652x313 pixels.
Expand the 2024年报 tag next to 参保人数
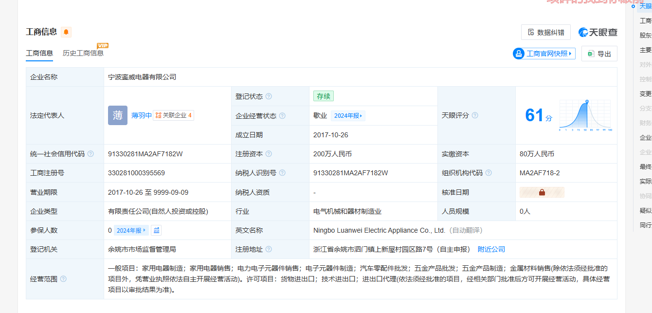click(131, 230)
